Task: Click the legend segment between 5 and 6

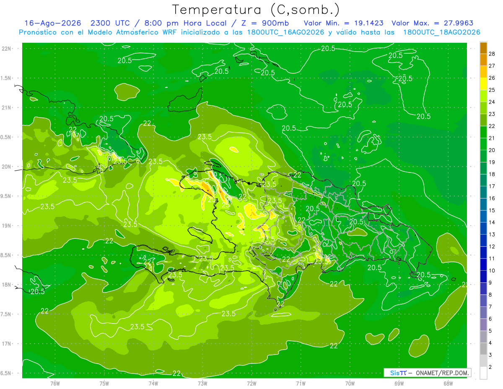Action: tap(483, 325)
